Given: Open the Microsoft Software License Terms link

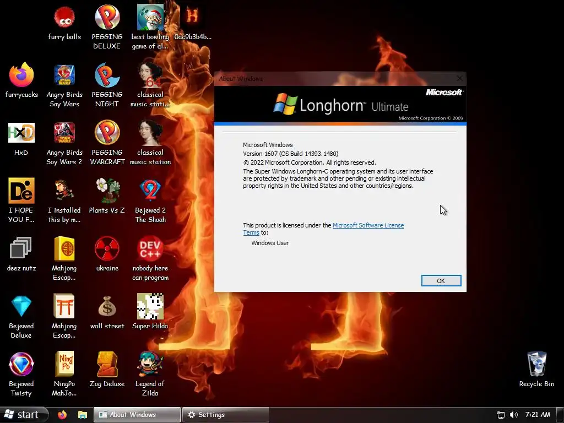Looking at the screenshot, I should [x=368, y=225].
